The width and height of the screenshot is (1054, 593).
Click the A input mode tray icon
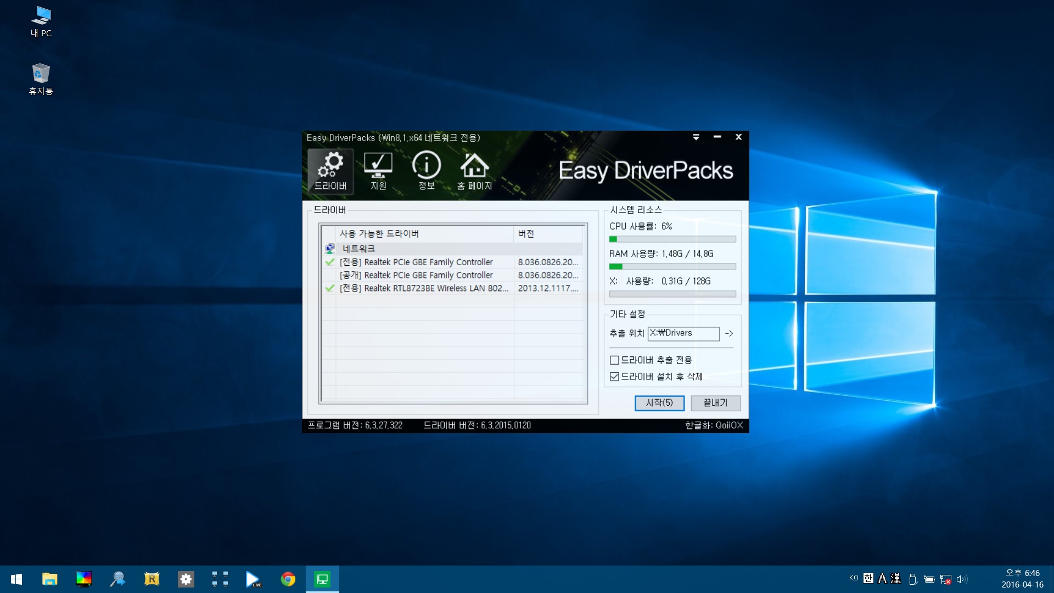[x=882, y=578]
